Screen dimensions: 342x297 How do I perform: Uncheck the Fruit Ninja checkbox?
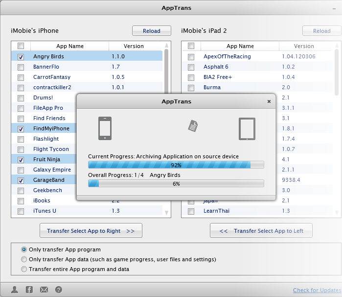[x=21, y=160]
